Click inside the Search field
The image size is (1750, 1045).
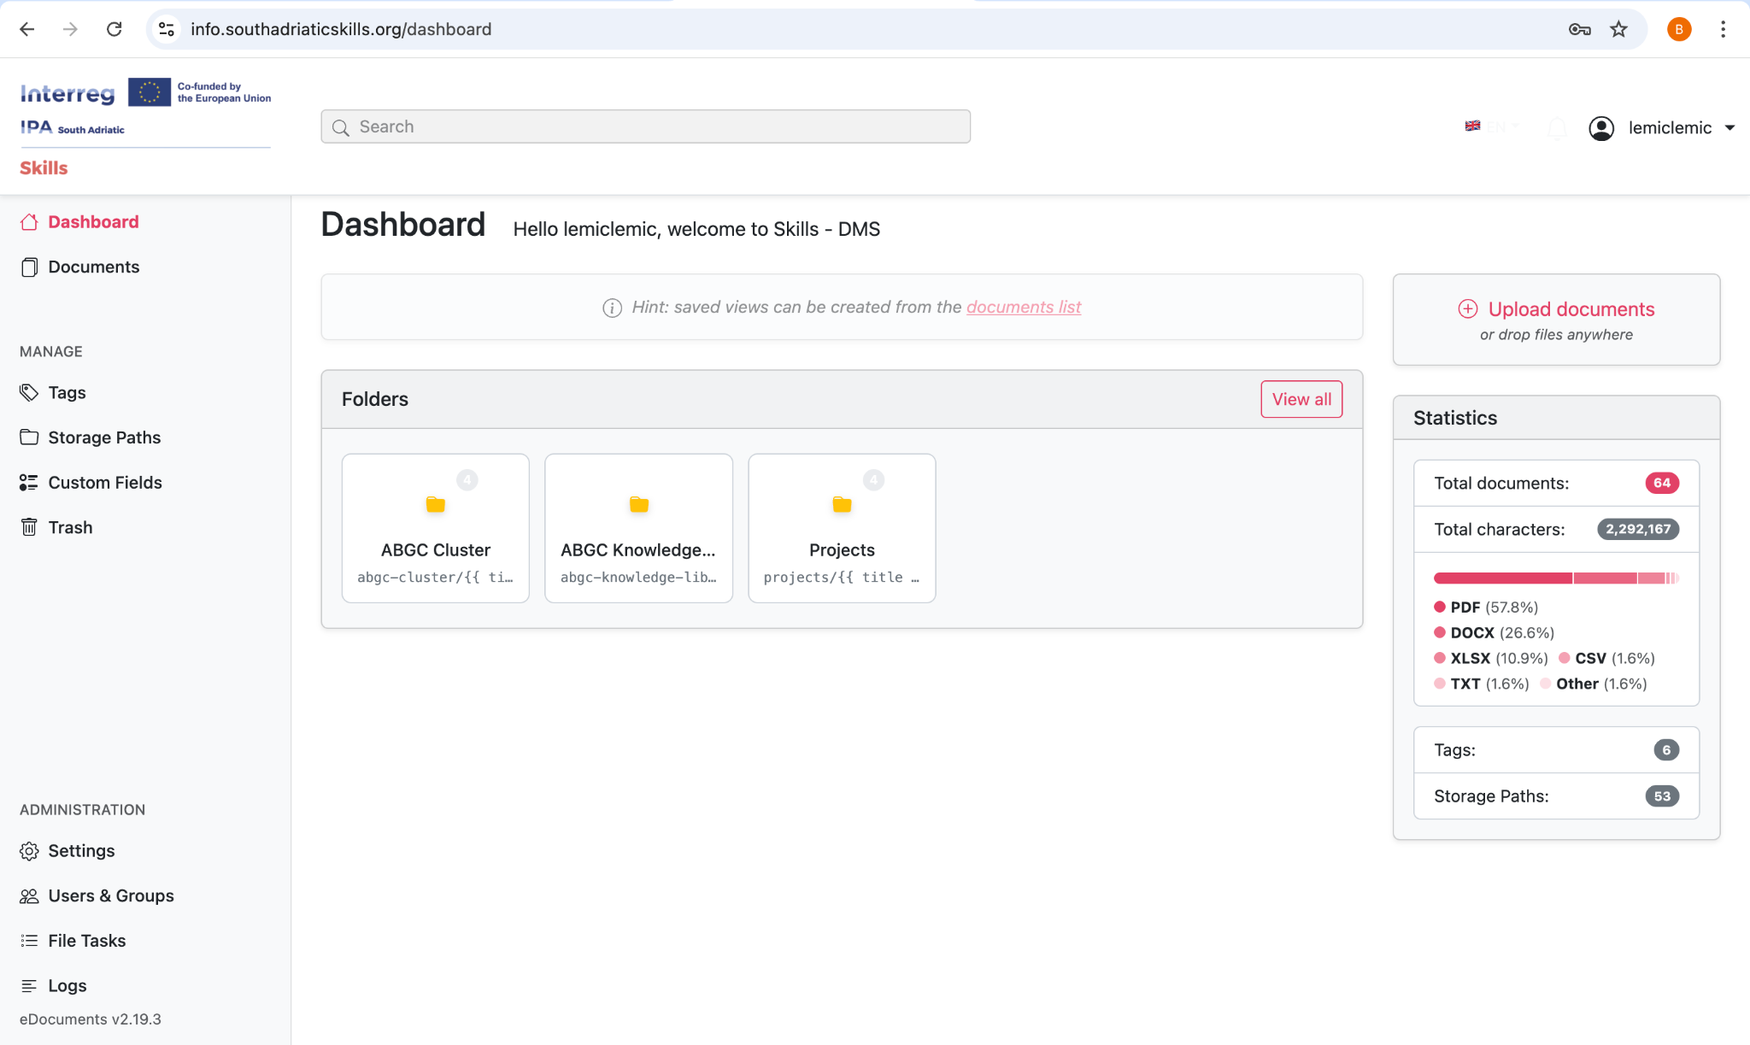[x=645, y=126]
